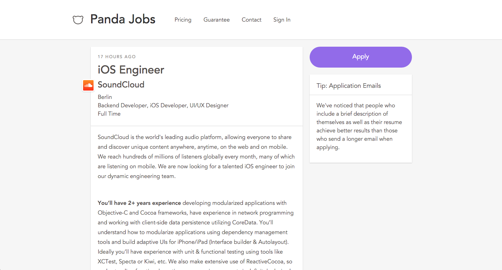Image resolution: width=502 pixels, height=270 pixels.
Task: Select the iOS Engineer job title
Action: pyautogui.click(x=131, y=70)
